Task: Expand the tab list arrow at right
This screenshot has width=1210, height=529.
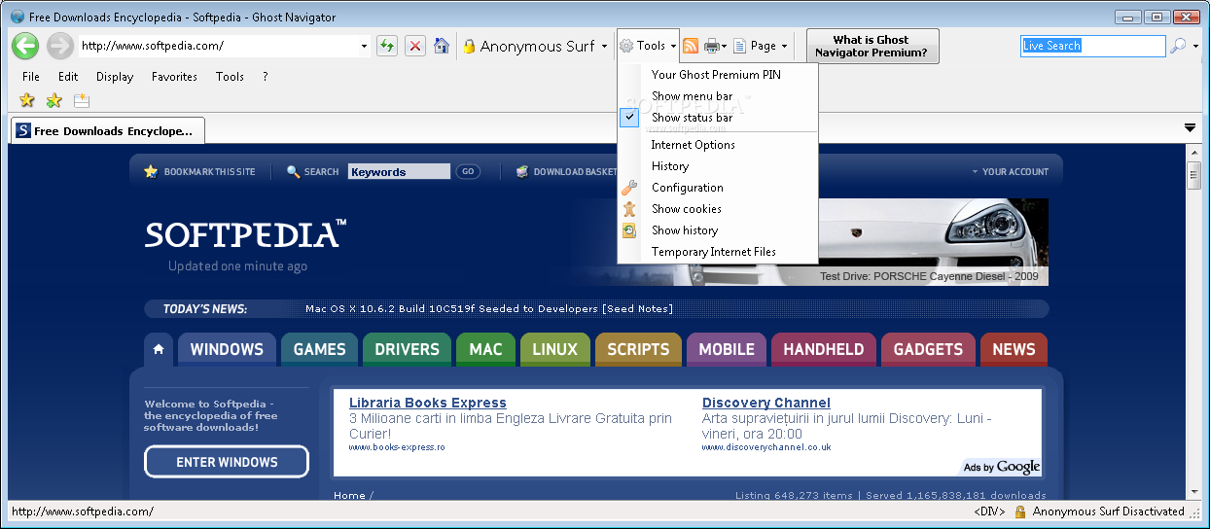Action: tap(1190, 128)
